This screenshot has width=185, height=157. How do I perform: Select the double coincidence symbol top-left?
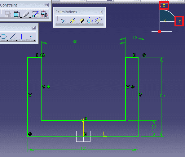pyautogui.click(x=42, y=55)
